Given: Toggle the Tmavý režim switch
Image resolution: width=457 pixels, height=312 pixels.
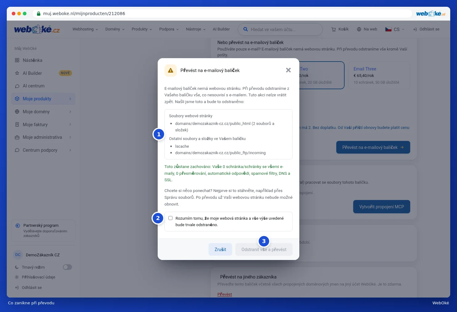Looking at the screenshot, I should coord(67,267).
